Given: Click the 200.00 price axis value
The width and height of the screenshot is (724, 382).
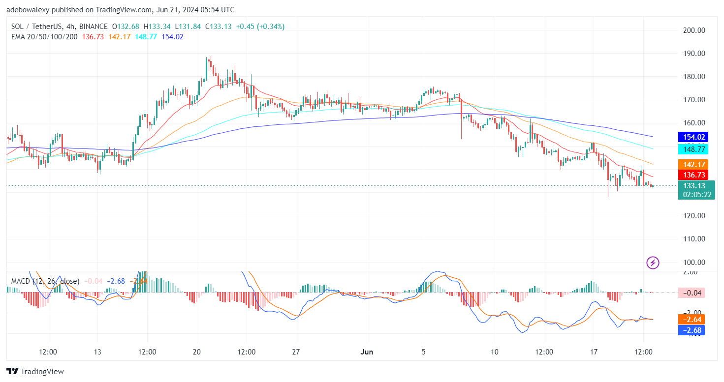Looking at the screenshot, I should click(x=695, y=30).
